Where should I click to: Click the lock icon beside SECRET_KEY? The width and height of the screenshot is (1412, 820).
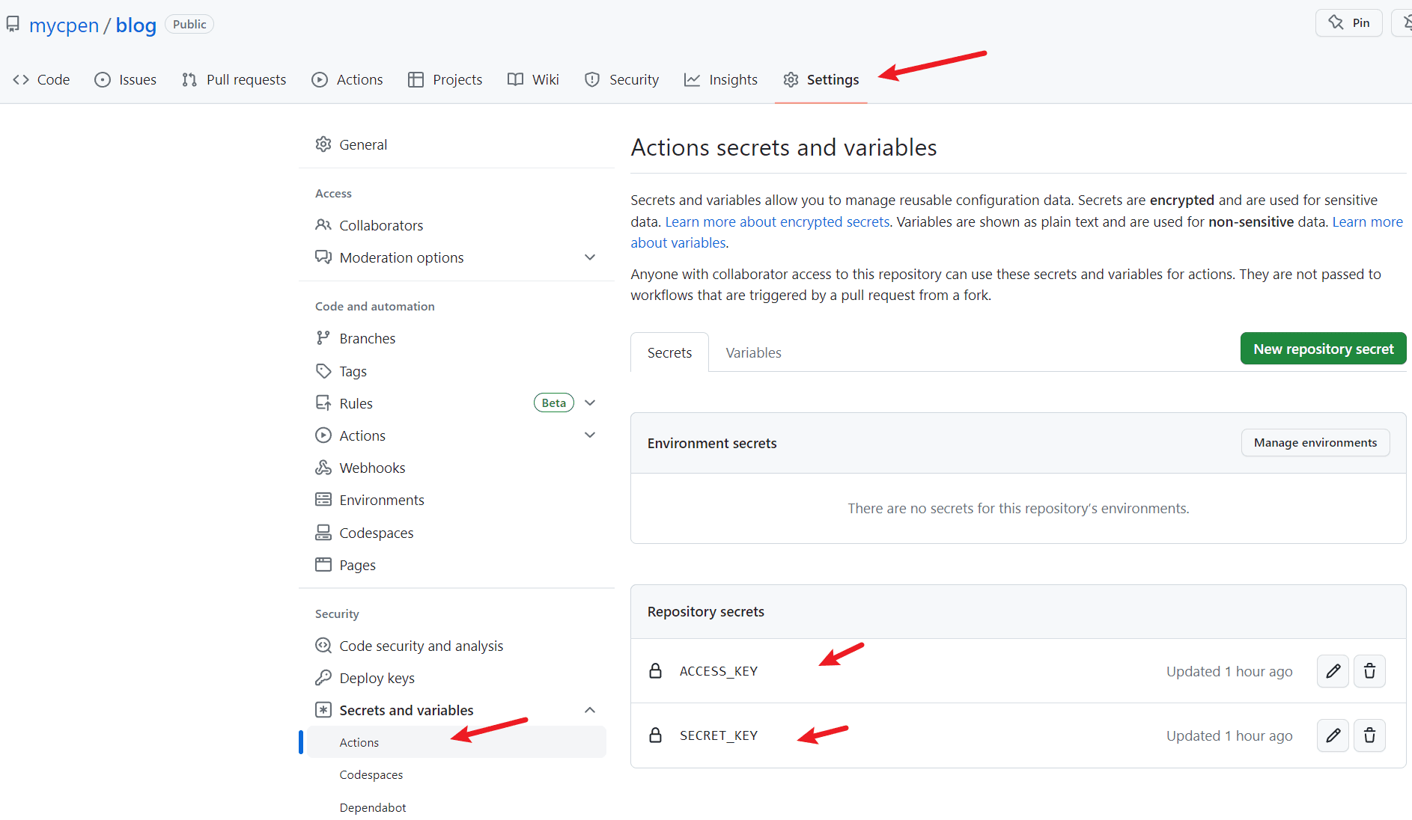coord(655,735)
